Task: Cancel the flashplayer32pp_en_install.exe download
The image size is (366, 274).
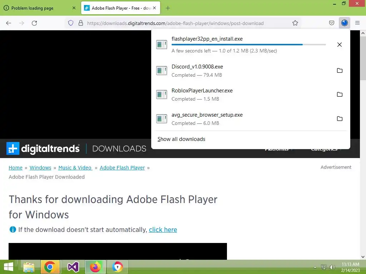Action: 340,45
